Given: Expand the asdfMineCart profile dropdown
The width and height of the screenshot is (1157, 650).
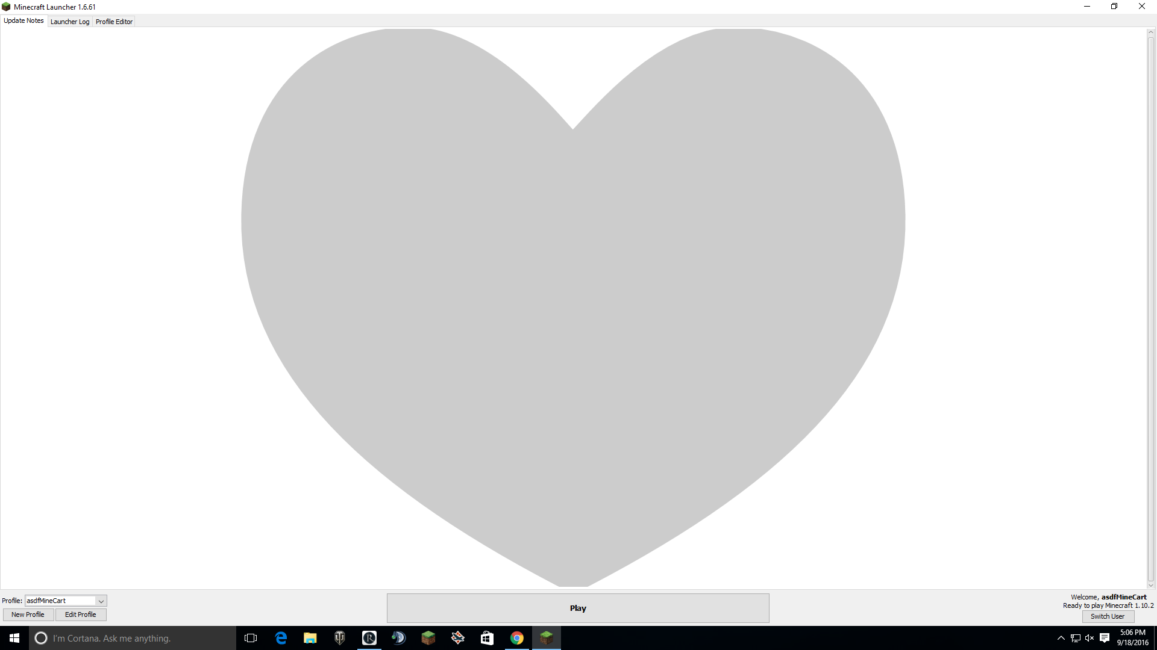Looking at the screenshot, I should click(101, 601).
